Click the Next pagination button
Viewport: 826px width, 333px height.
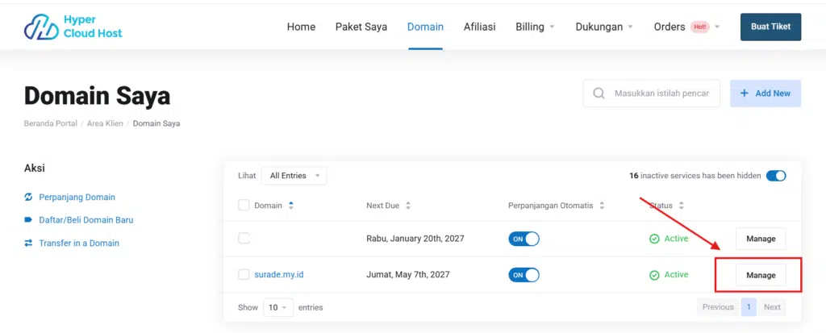point(772,307)
